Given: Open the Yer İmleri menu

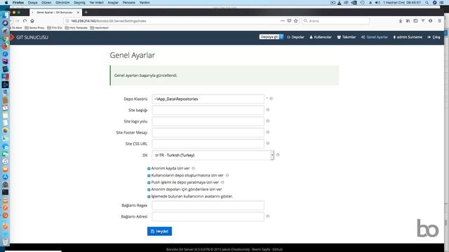Looking at the screenshot, I should [97, 3].
